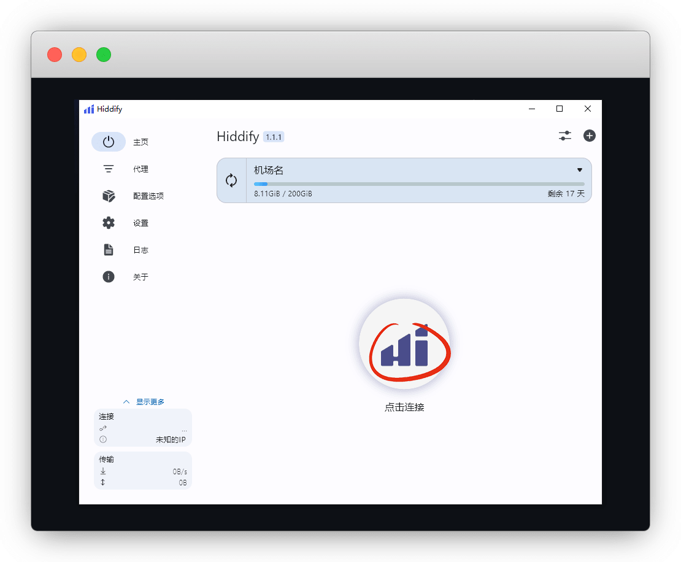Click the 1.1.1 version badge

point(274,137)
